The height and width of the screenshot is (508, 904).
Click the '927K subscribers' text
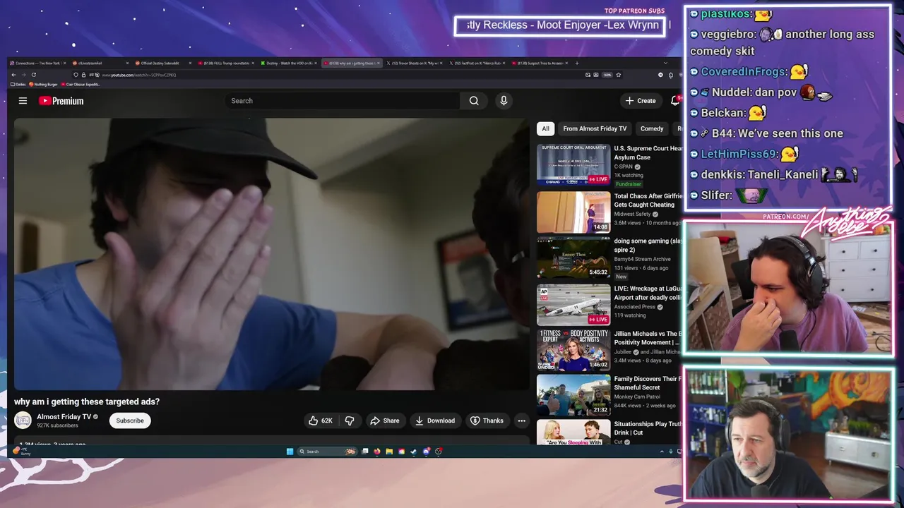pyautogui.click(x=57, y=425)
